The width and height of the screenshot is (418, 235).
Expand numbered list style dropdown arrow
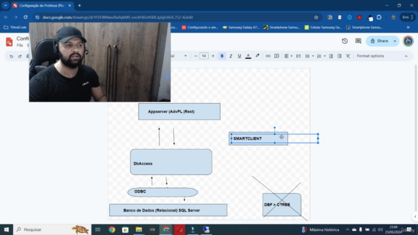coord(325,56)
